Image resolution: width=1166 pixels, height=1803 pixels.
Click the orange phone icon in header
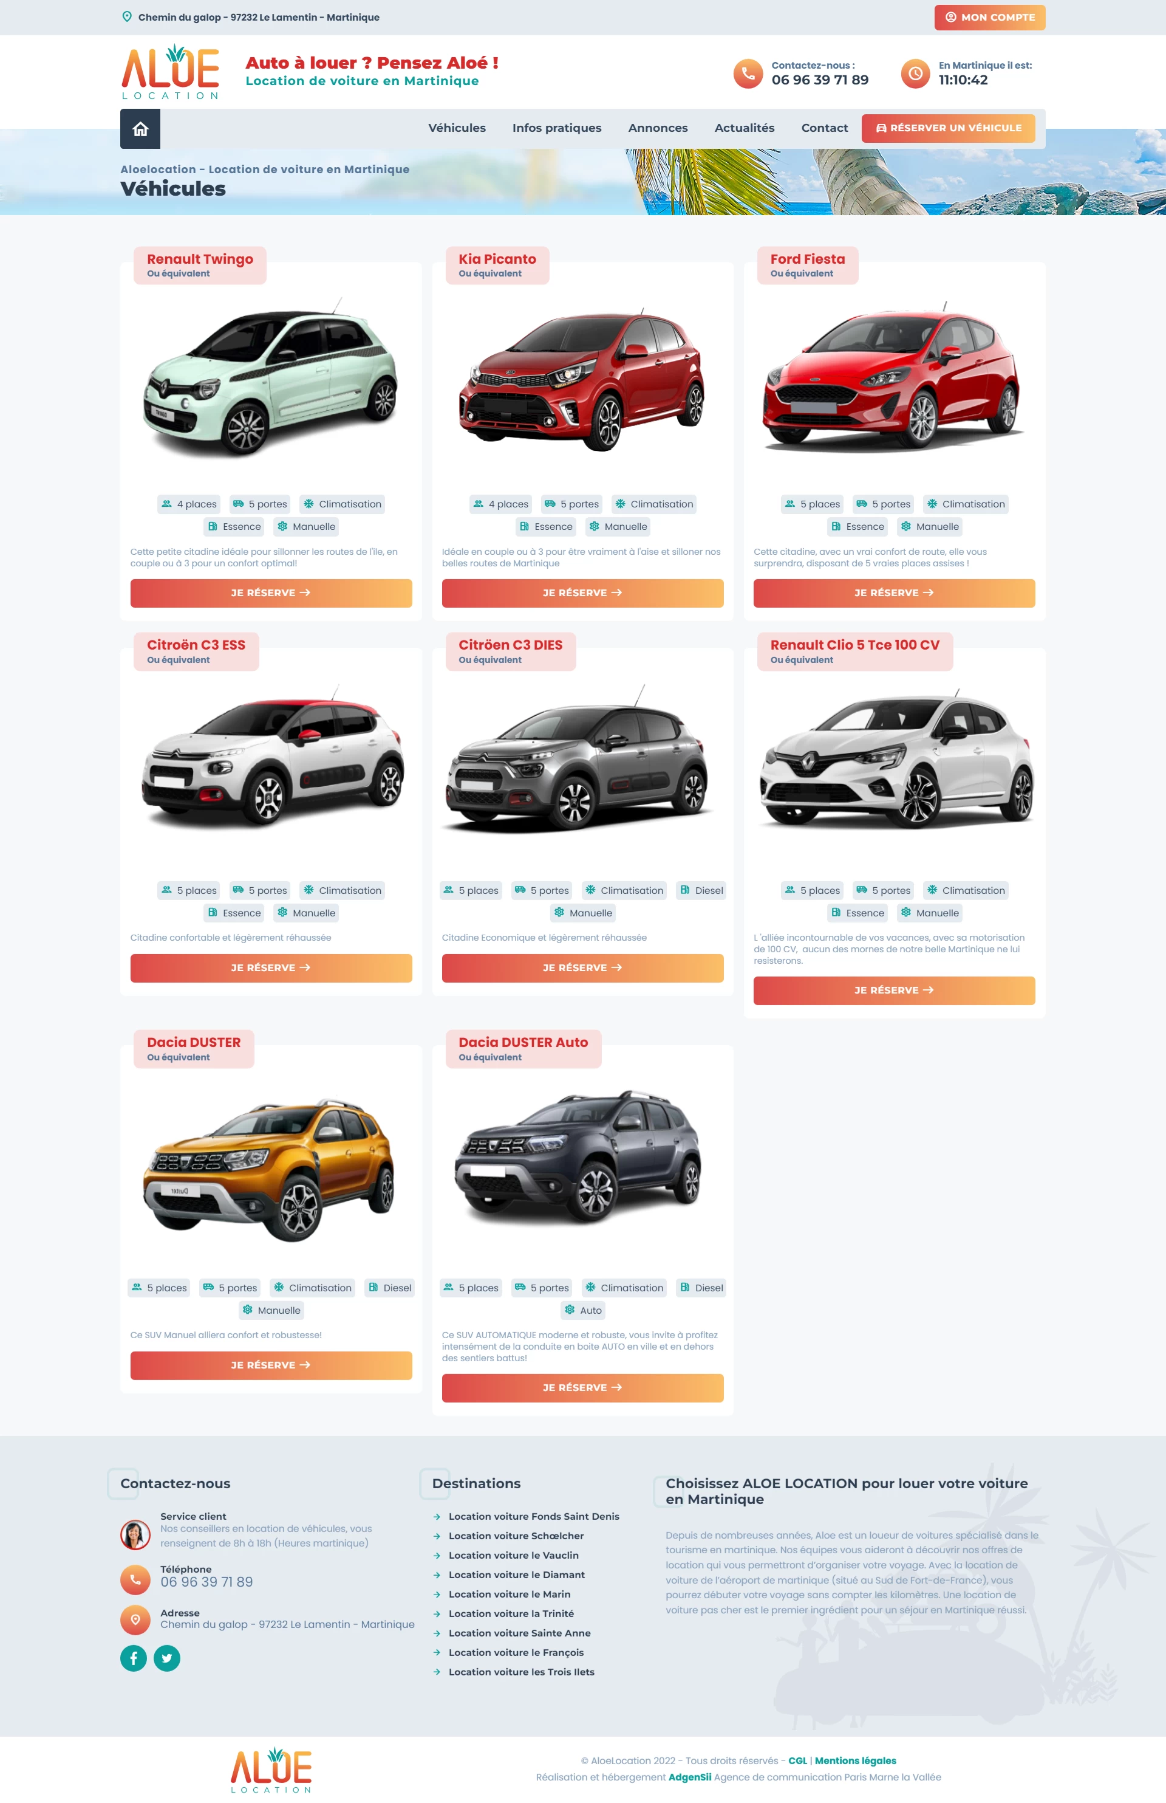tap(748, 74)
